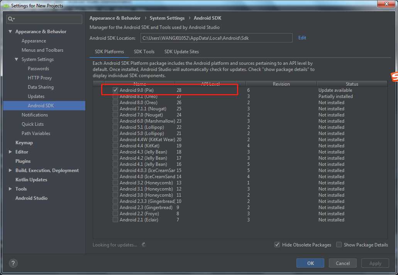Enable Show Package Details checkbox
Viewport: 398px width, 275px height.
(x=339, y=245)
